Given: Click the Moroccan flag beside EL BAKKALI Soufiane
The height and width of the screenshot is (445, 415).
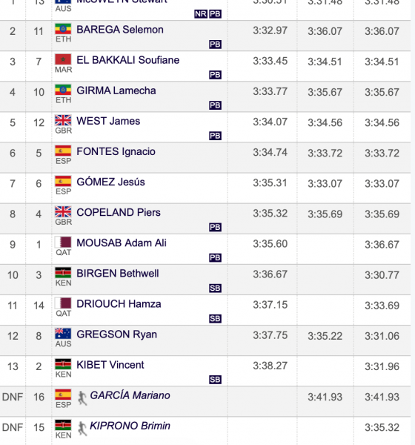Looking at the screenshot, I should (x=63, y=59).
